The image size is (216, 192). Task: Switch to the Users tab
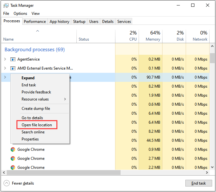[x=94, y=22]
